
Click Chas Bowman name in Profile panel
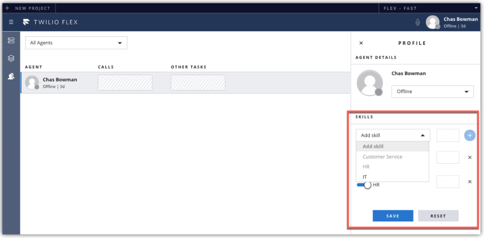pos(409,73)
